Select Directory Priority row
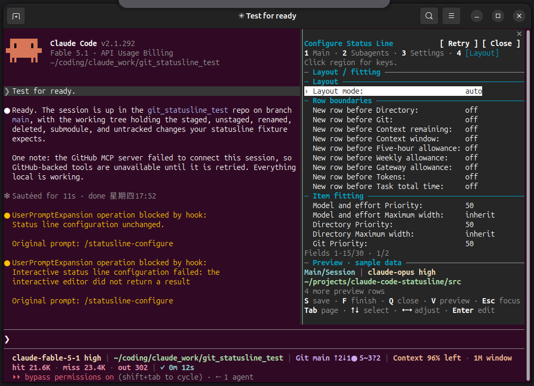The image size is (534, 386). (393, 225)
